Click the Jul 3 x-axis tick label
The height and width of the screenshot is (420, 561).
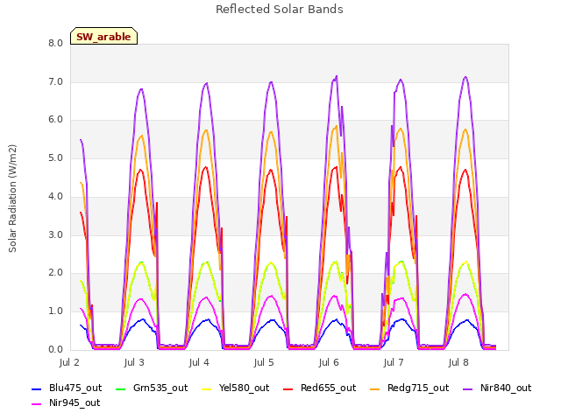coord(134,363)
